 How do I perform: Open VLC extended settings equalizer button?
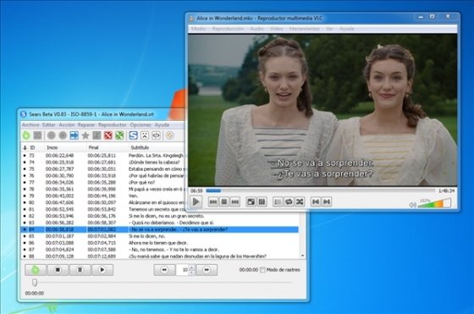(262, 201)
